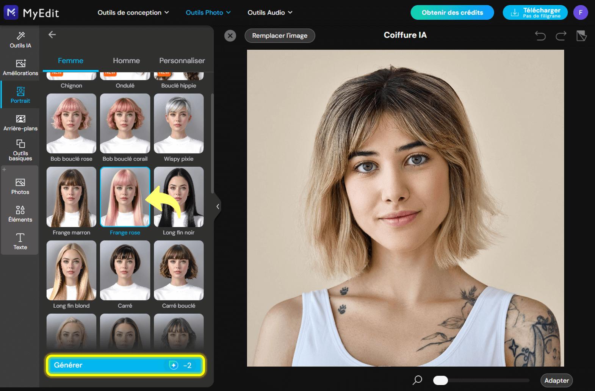The height and width of the screenshot is (391, 595).
Task: Click Remplacer l'image button
Action: pyautogui.click(x=280, y=36)
